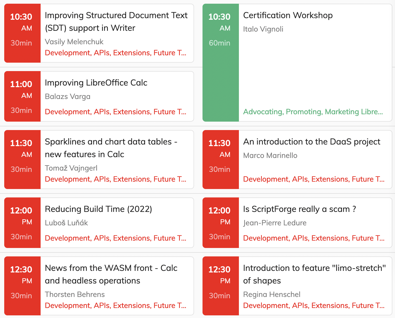
Task: Open 'Sparklines and chart data tables' talk
Action: (x=111, y=148)
